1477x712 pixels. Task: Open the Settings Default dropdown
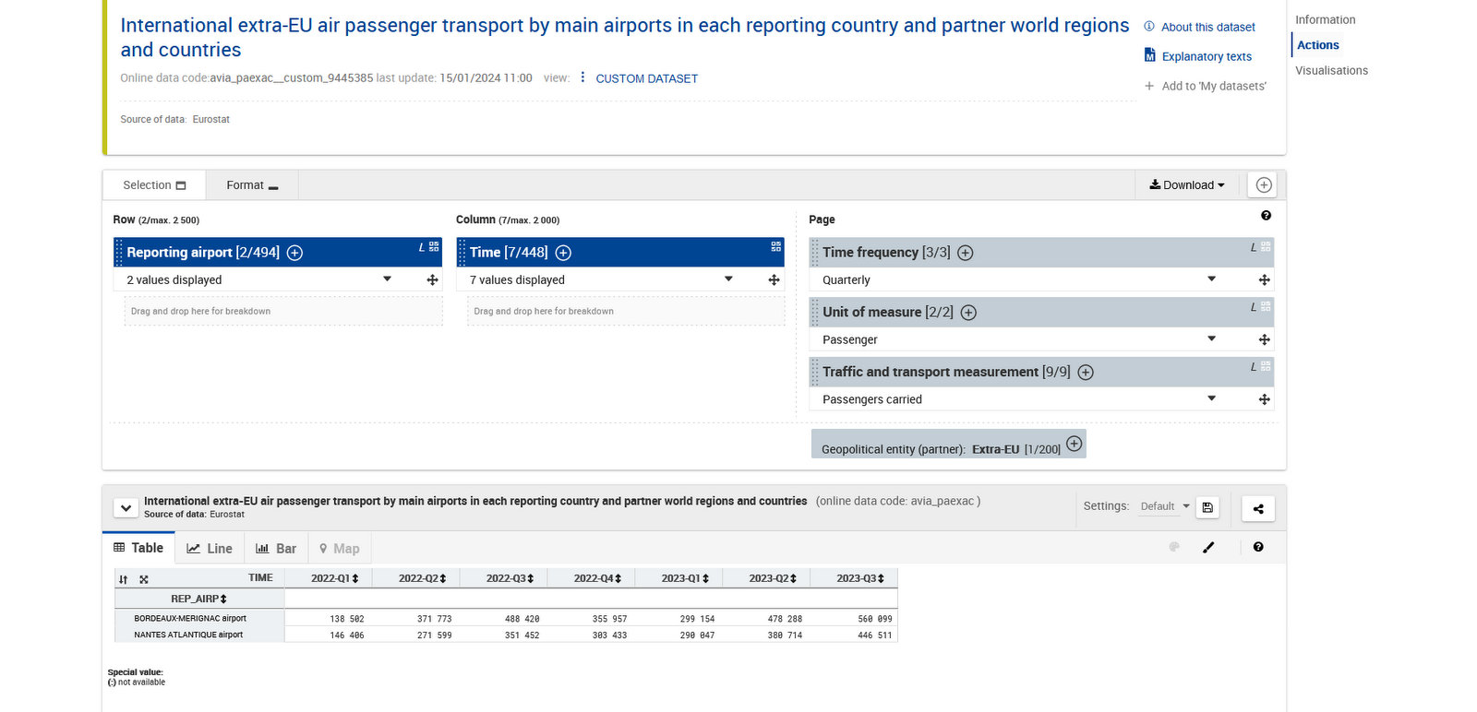(x=1165, y=506)
